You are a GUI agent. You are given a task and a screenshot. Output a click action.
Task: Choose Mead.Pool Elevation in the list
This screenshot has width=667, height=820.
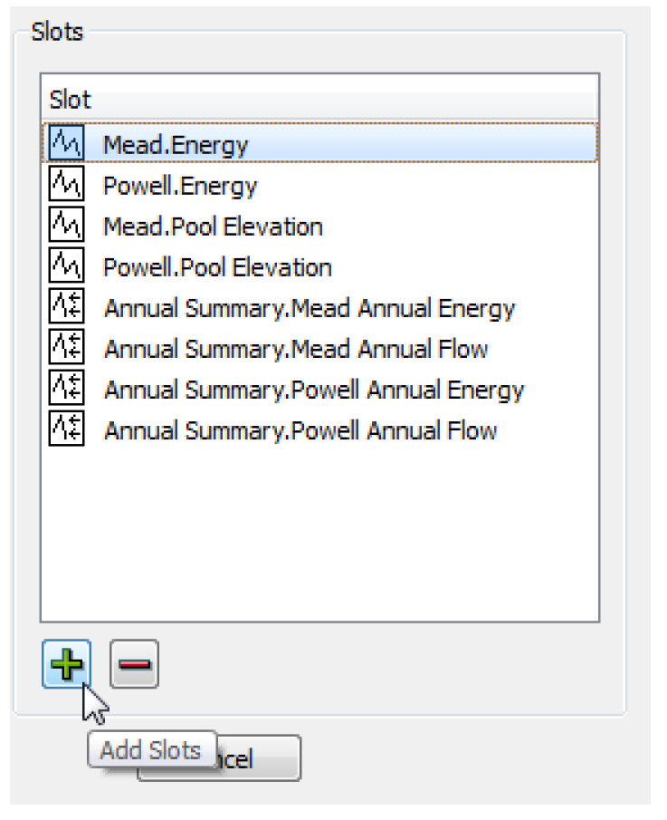[x=213, y=227]
